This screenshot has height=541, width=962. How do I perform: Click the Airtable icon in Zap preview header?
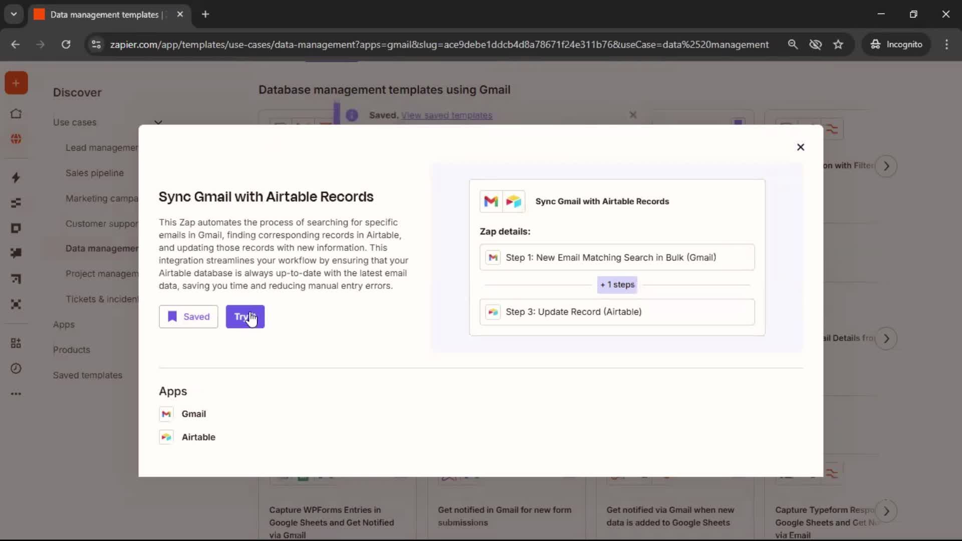click(x=514, y=201)
